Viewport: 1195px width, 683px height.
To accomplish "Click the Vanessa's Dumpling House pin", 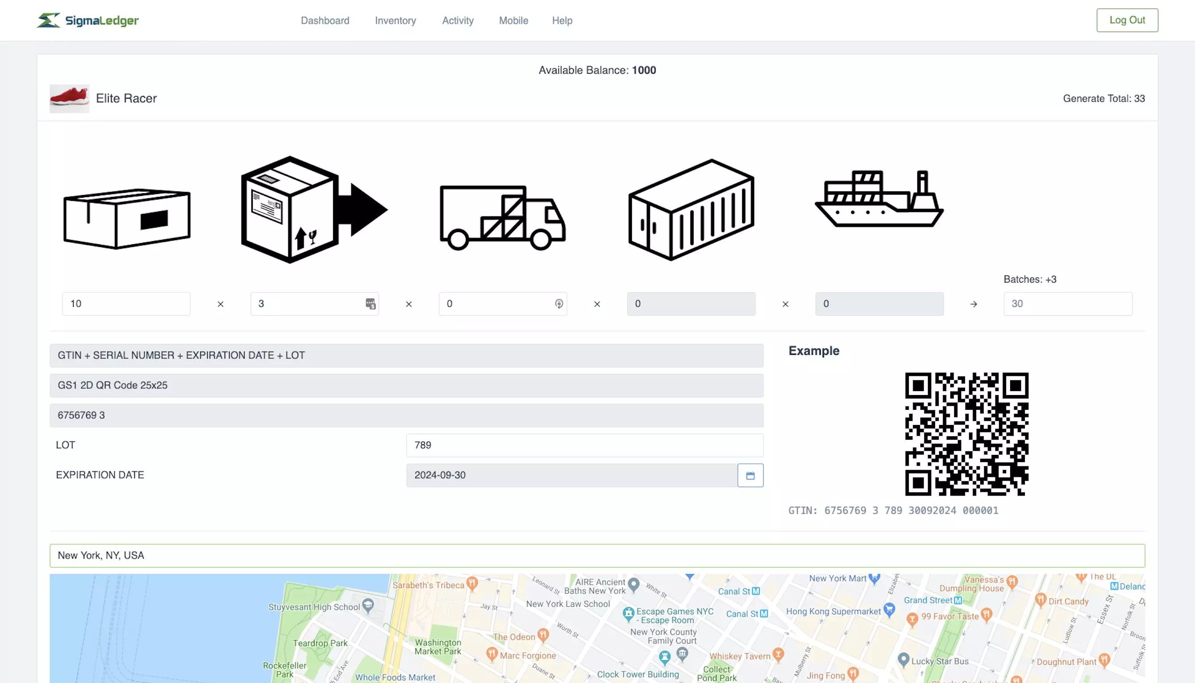I will click(1012, 582).
